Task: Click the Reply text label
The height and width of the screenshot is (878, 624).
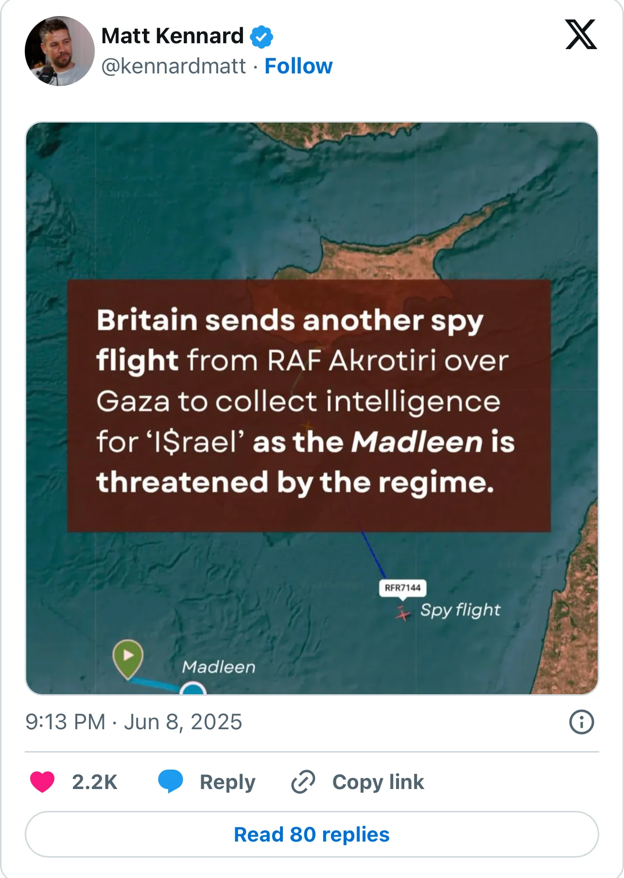Action: 227,782
